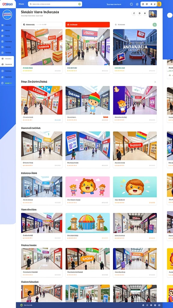173x308 pixels.
Task: Open the mall thumbnail with the floating green card
Action: click(x=41, y=47)
